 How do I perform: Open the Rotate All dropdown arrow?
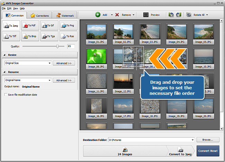(207, 15)
